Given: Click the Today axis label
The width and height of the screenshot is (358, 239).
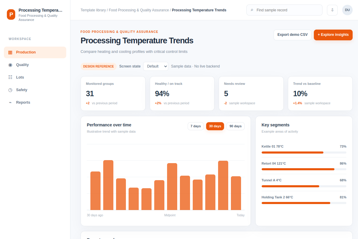Looking at the screenshot, I should (x=240, y=215).
